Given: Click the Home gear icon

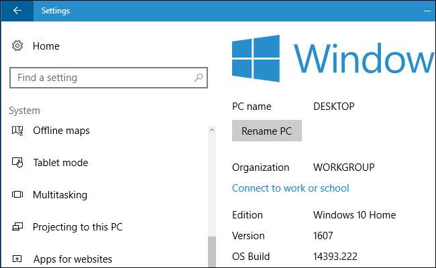Looking at the screenshot, I should click(17, 46).
